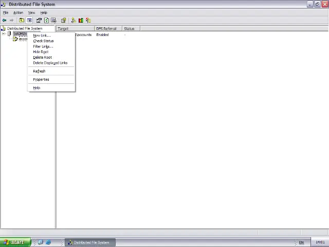Click the DFS Referral column header
Screen dimensions: 329x247
(x=108, y=29)
